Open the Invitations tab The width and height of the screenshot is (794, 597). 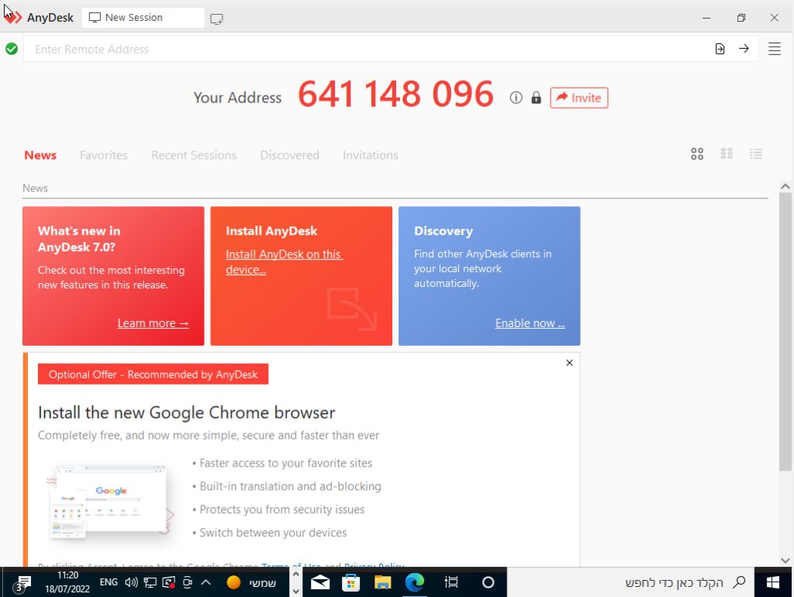coord(371,155)
